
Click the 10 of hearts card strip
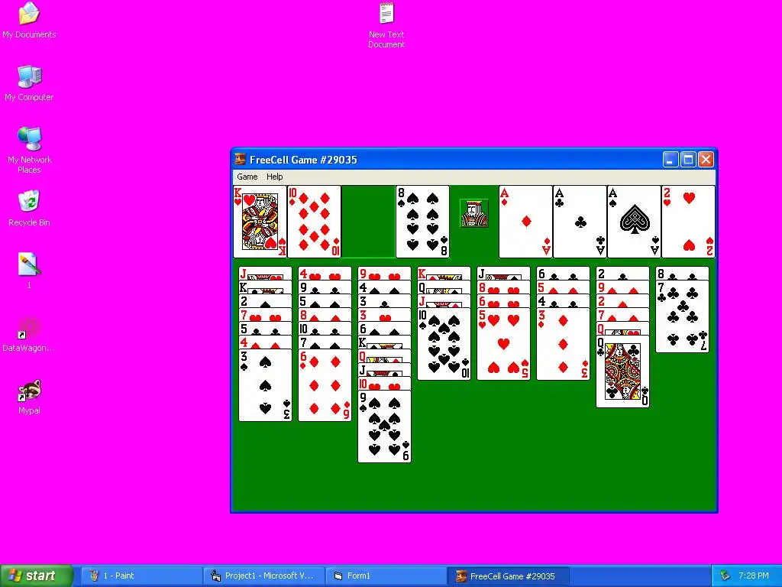pyautogui.click(x=385, y=384)
